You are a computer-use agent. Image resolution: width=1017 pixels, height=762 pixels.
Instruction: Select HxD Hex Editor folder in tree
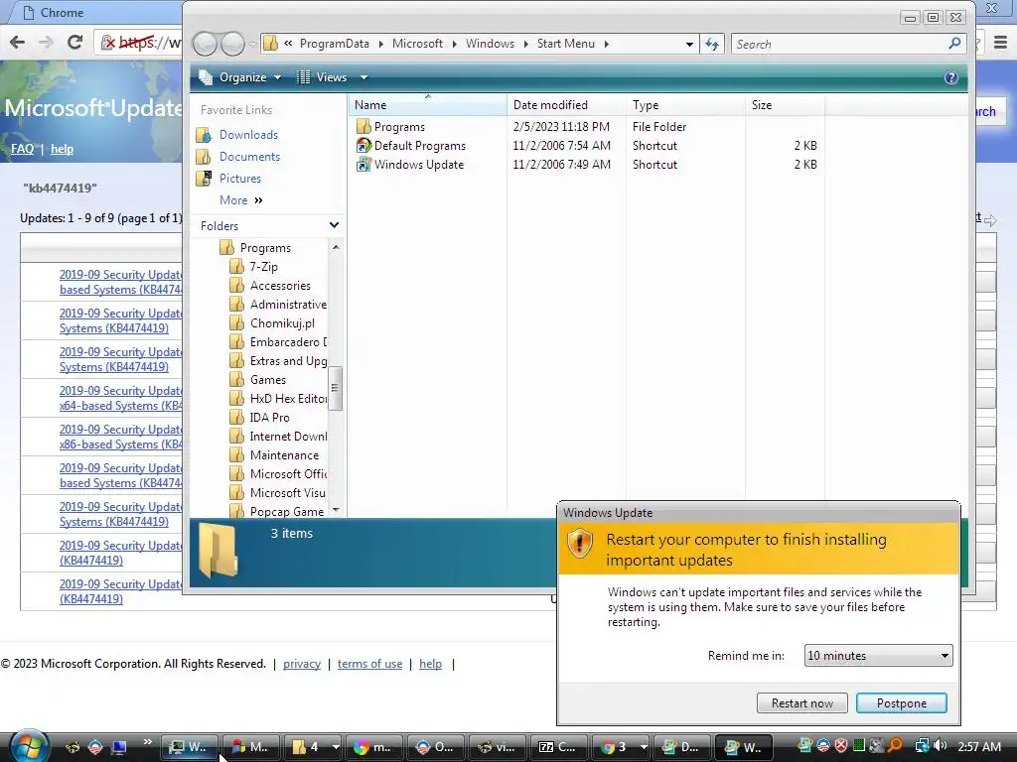point(288,399)
